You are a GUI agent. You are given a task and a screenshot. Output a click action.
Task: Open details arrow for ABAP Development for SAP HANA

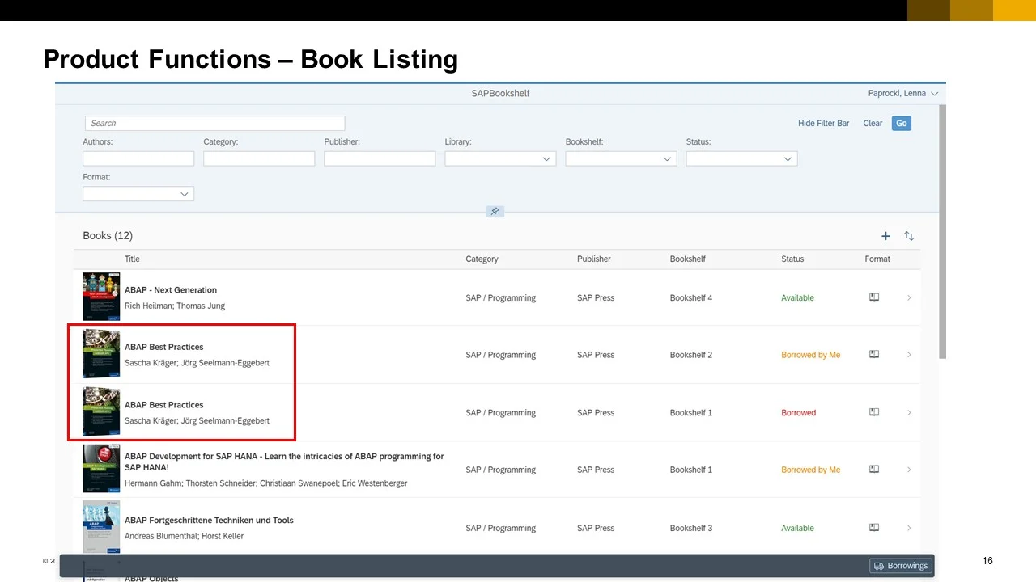point(909,469)
